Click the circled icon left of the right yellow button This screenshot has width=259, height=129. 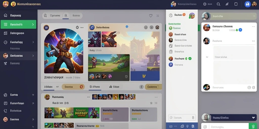click(x=141, y=87)
